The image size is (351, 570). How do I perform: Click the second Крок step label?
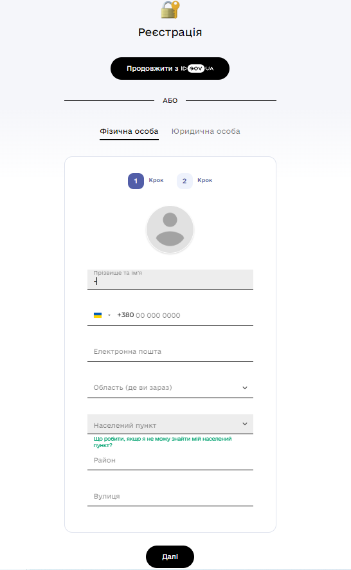click(x=205, y=180)
